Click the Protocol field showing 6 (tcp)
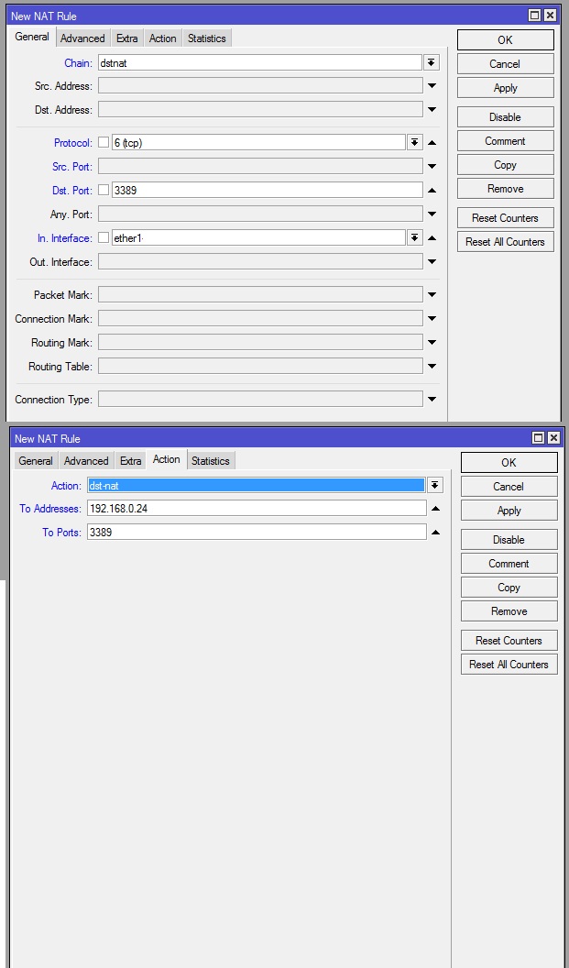Viewport: 569px width, 968px height. point(258,143)
